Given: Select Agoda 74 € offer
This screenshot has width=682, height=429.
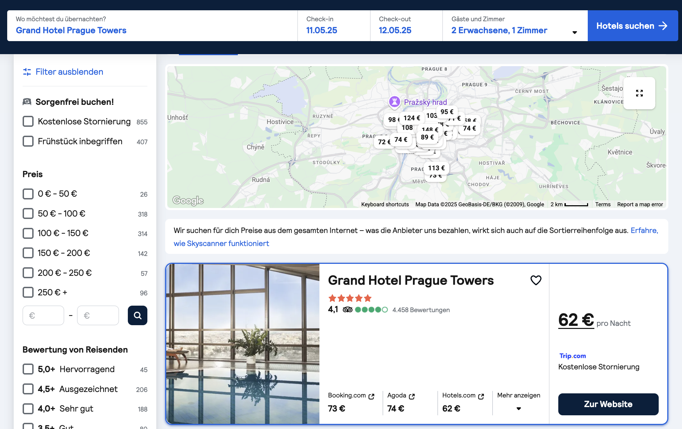Looking at the screenshot, I should click(401, 402).
